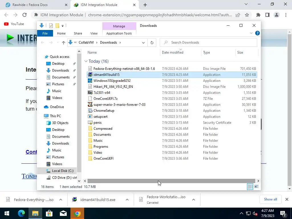292x219 pixels.
Task: Select the super-mario-3-mario-forever-7-03 icon
Action: pos(90,104)
